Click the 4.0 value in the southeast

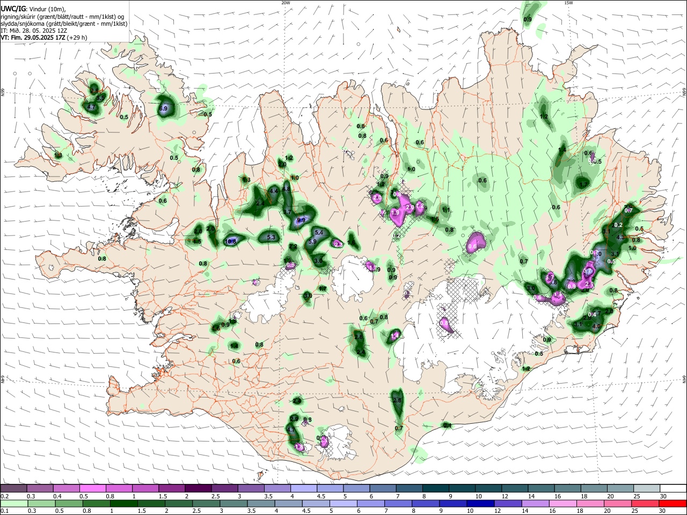point(596,326)
